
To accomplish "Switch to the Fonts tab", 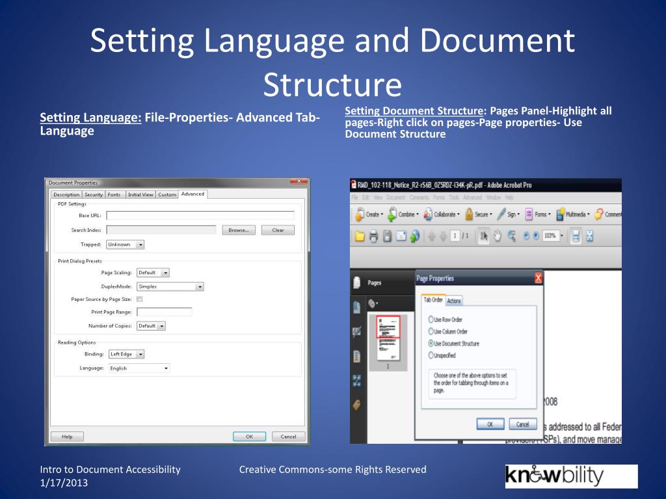I will (114, 194).
